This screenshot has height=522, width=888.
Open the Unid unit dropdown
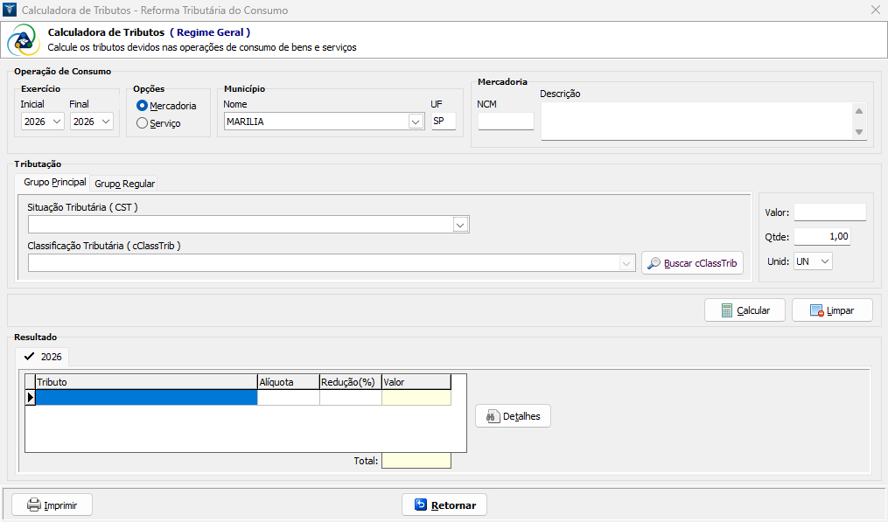click(x=824, y=261)
